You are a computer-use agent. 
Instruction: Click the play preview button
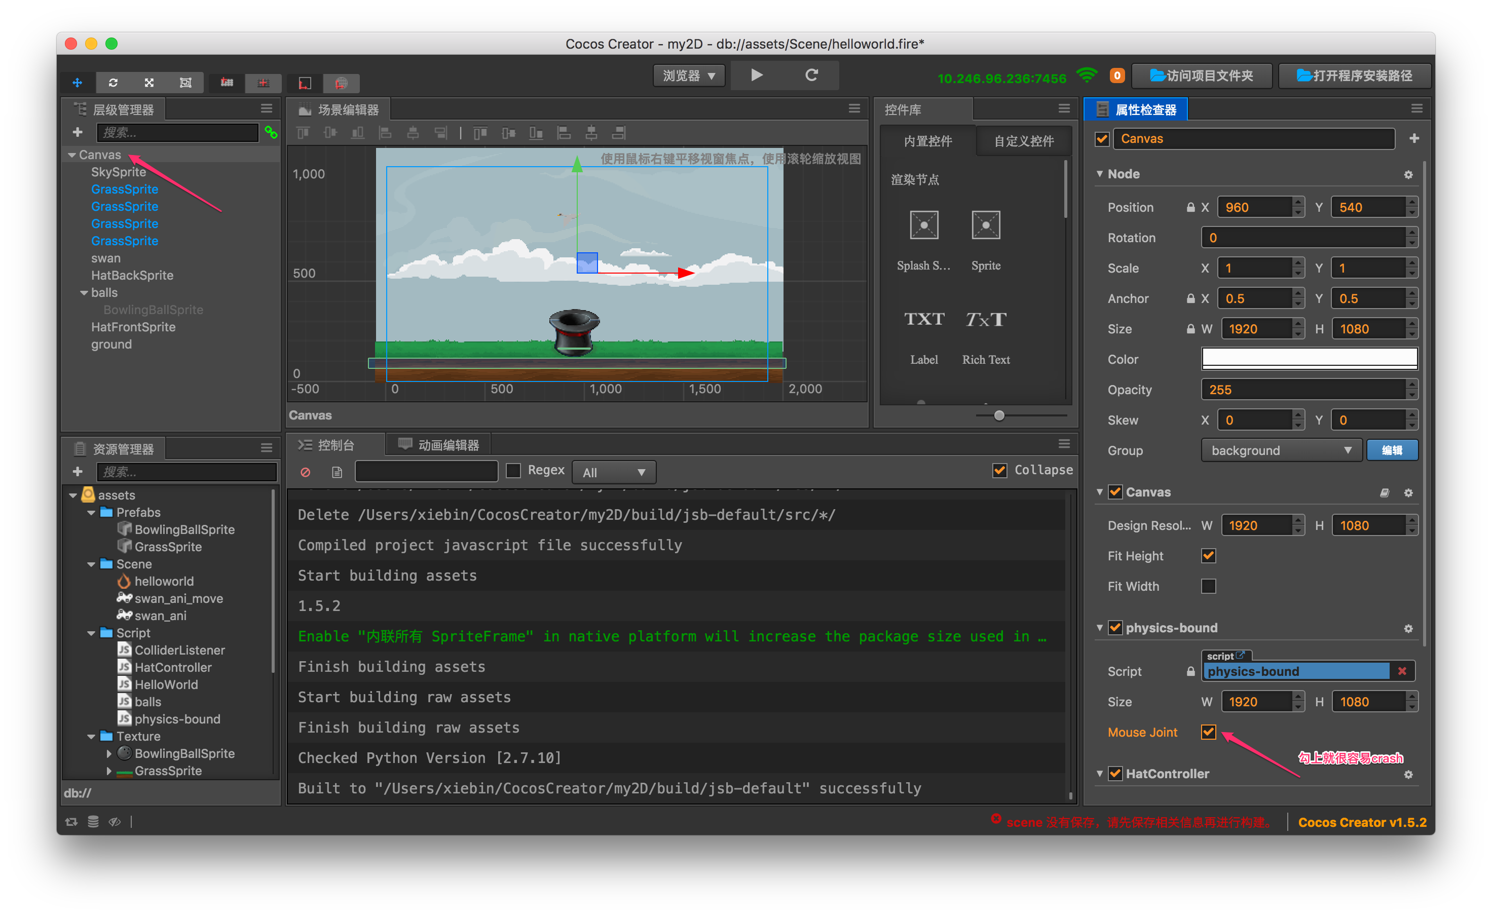(756, 75)
